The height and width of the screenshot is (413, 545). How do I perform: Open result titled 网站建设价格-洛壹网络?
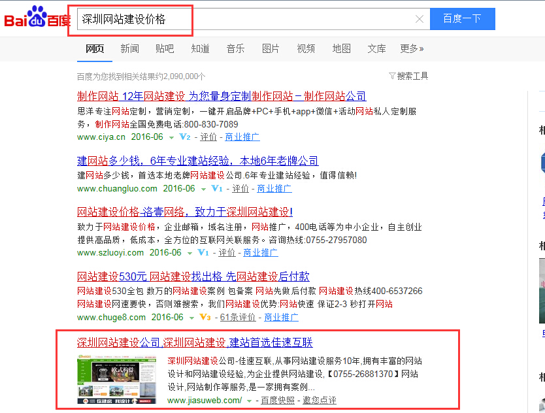click(185, 212)
